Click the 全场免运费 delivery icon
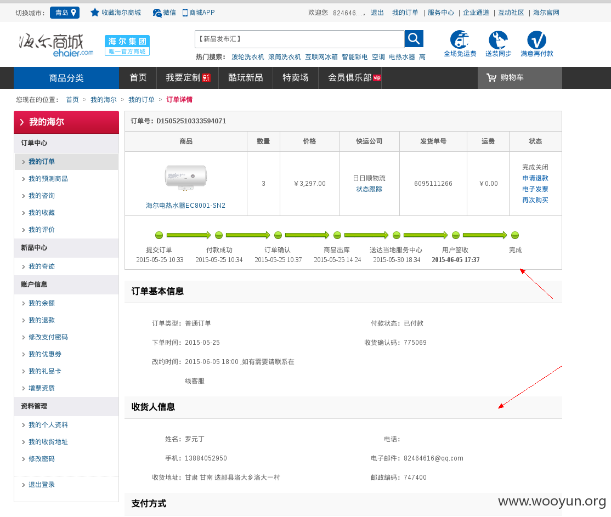Viewport: 611px width, 517px height. point(460,39)
